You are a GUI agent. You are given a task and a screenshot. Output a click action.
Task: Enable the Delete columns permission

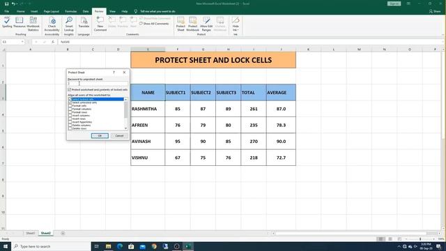pyautogui.click(x=70, y=125)
